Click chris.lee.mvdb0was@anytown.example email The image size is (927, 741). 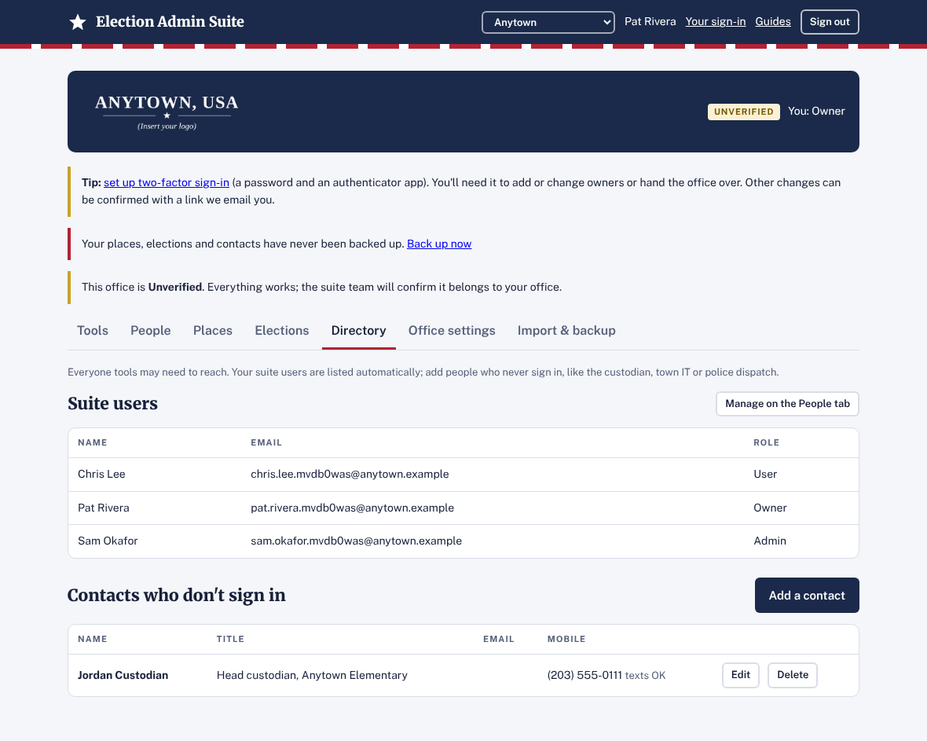pos(350,475)
